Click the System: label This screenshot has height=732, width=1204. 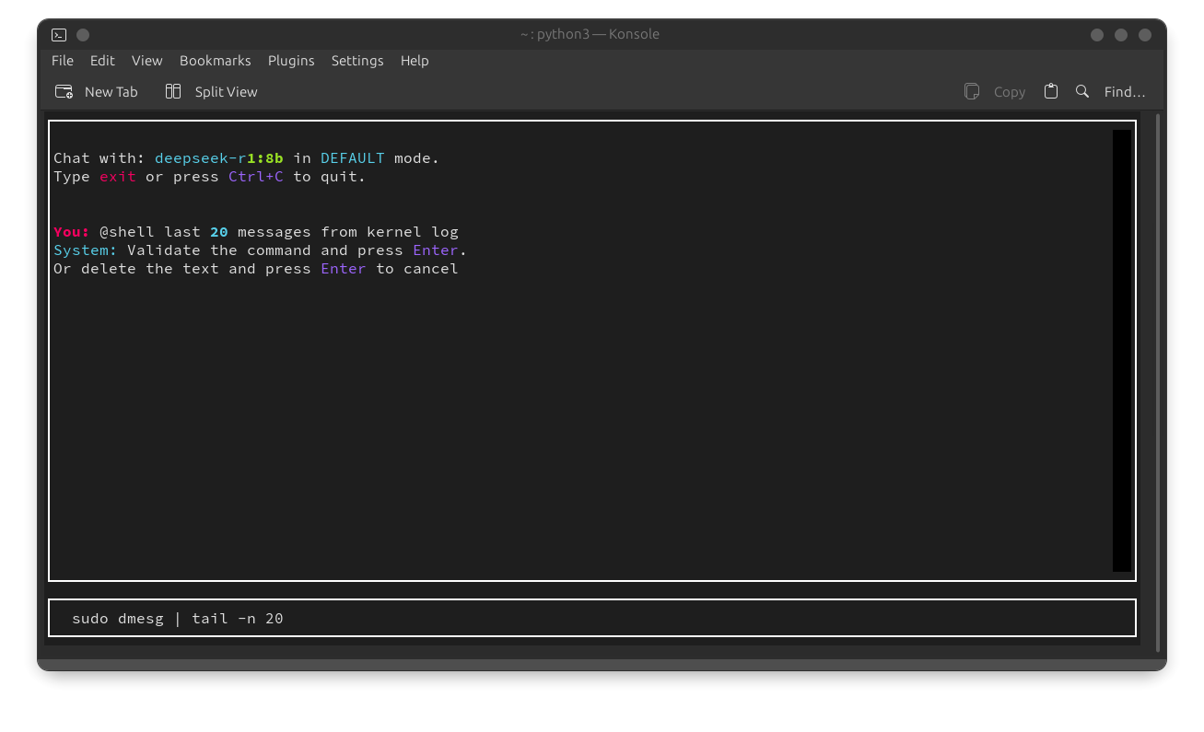86,250
